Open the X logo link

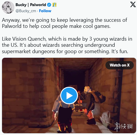pyautogui.click(x=133, y=5)
